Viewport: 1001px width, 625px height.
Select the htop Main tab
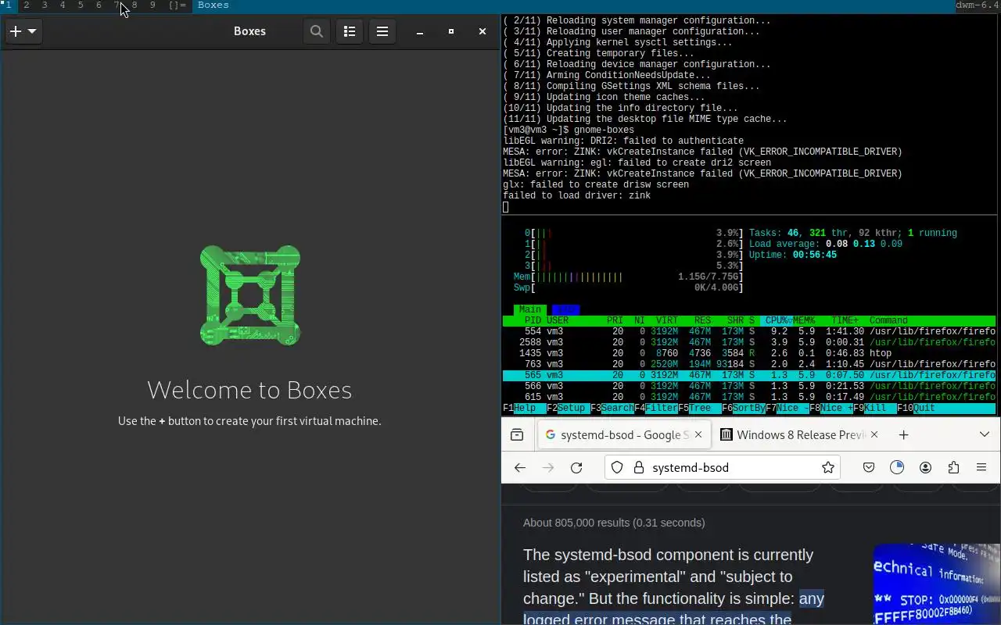coord(530,309)
